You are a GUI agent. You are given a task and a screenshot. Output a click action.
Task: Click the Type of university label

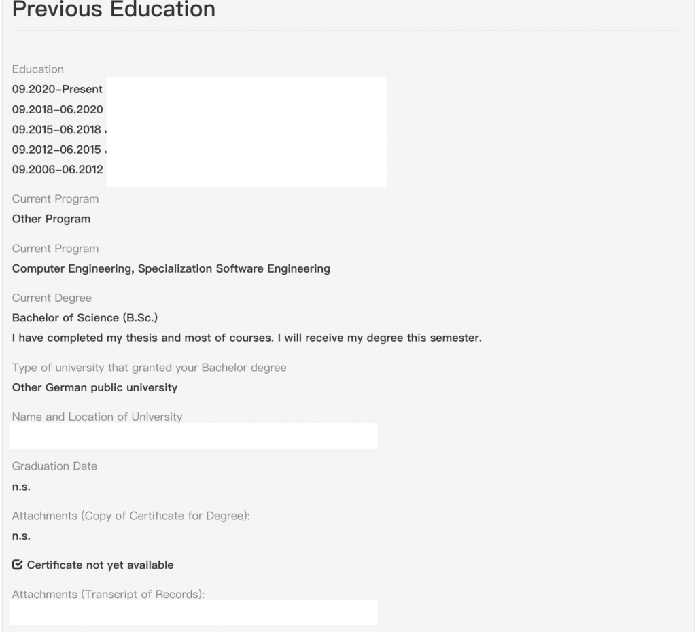[x=149, y=368]
